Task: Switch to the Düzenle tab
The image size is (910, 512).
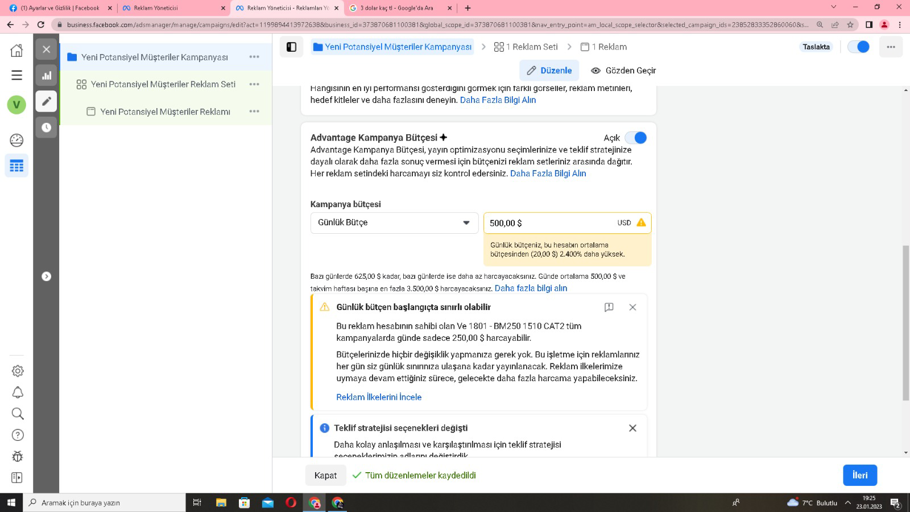Action: [549, 71]
